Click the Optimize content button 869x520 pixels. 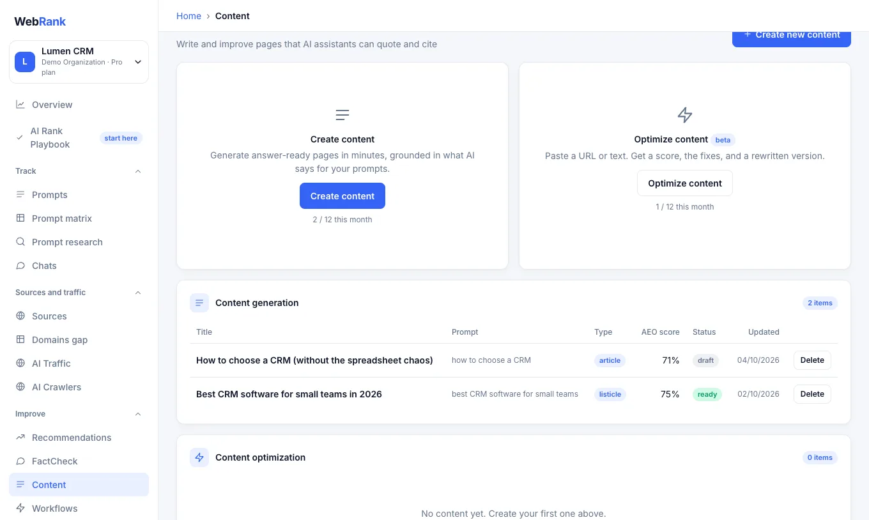(685, 183)
